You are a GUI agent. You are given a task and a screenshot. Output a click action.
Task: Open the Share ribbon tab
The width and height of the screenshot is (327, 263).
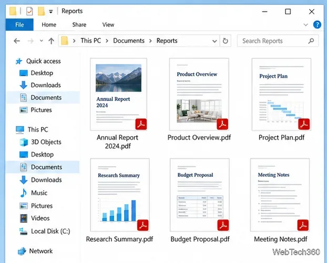click(x=79, y=25)
